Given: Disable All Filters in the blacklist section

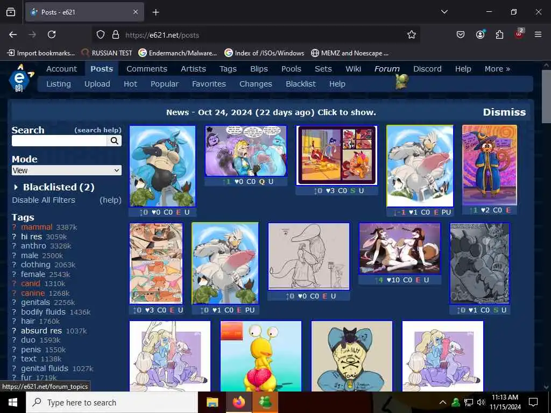Looking at the screenshot, I should [44, 200].
